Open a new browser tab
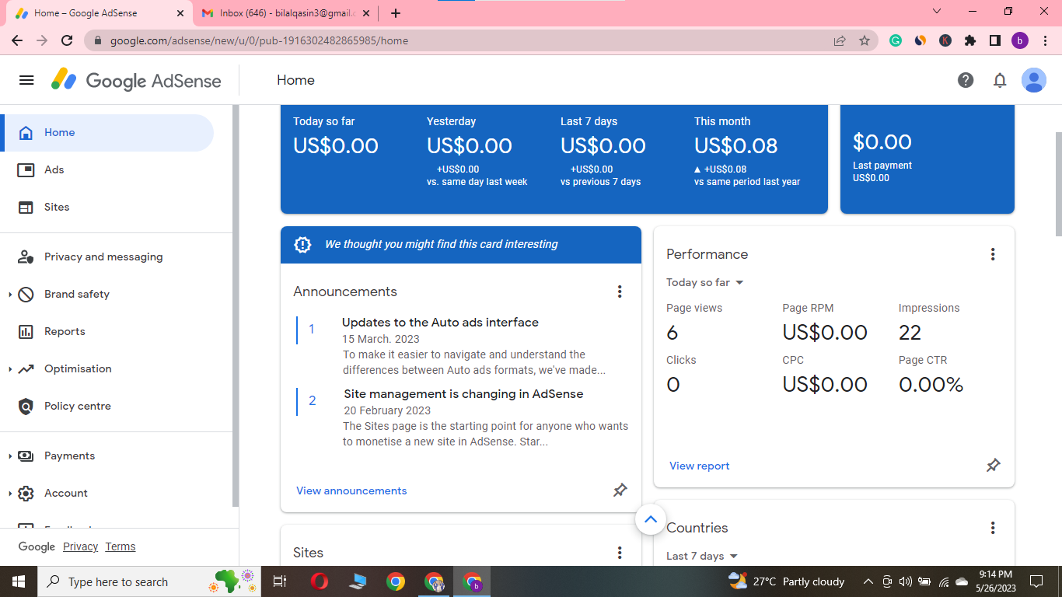Viewport: 1062px width, 597px height. point(396,13)
